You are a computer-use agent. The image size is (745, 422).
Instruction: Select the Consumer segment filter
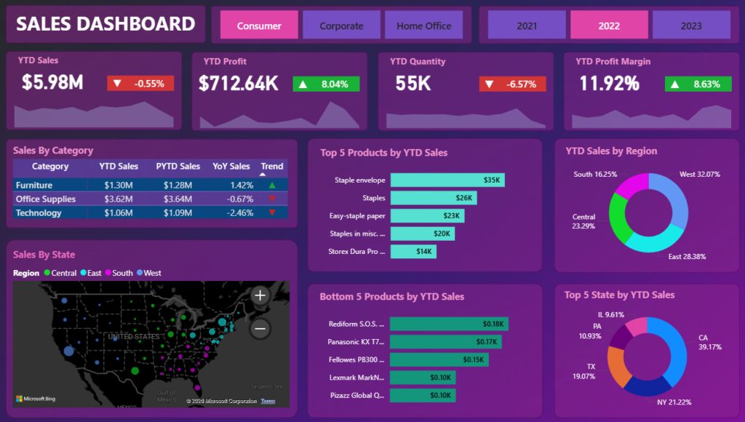coord(259,25)
